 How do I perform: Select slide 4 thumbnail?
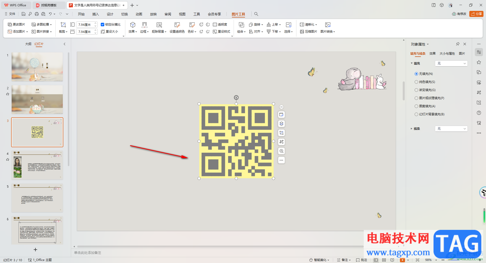37,165
